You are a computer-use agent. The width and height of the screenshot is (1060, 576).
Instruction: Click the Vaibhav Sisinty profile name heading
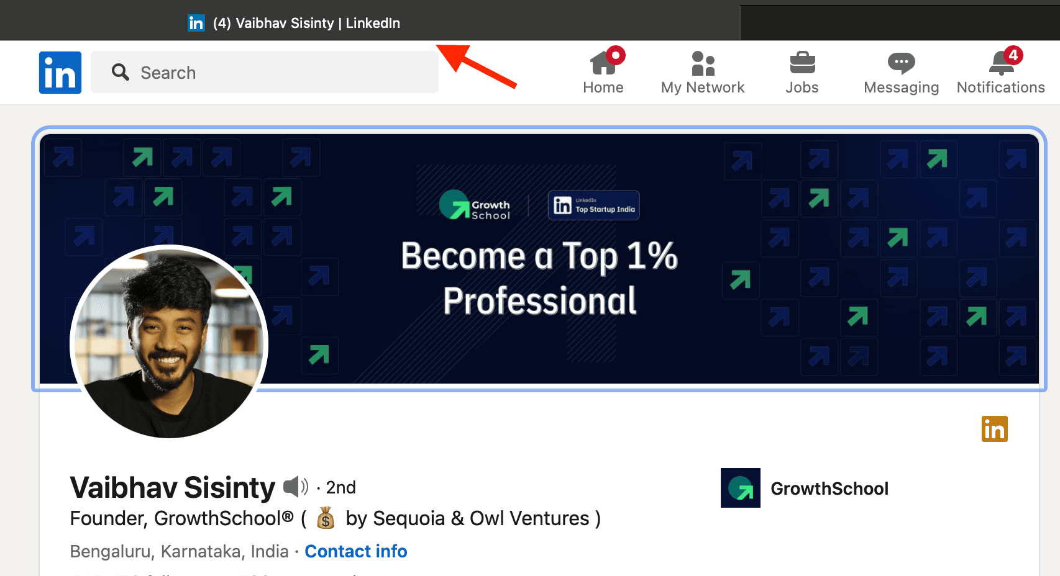(x=173, y=487)
